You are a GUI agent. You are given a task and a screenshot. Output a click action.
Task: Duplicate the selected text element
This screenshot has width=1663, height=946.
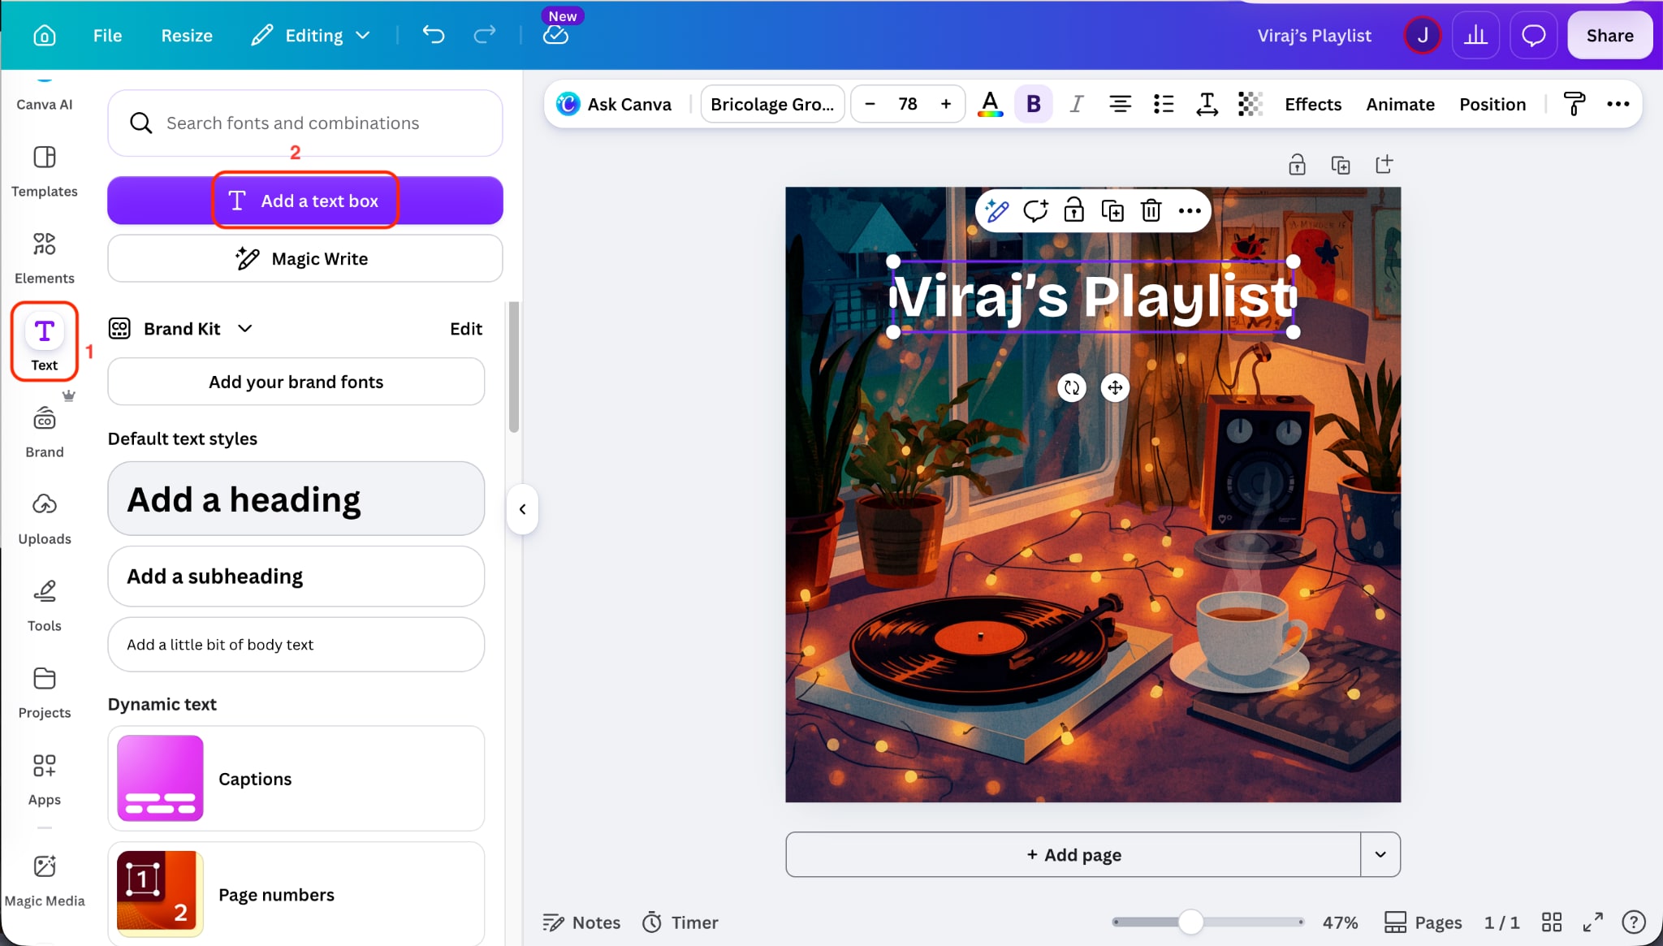[x=1112, y=211]
